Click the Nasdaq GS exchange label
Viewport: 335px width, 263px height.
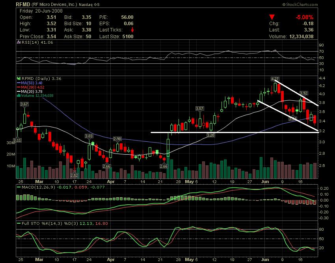(89, 4)
